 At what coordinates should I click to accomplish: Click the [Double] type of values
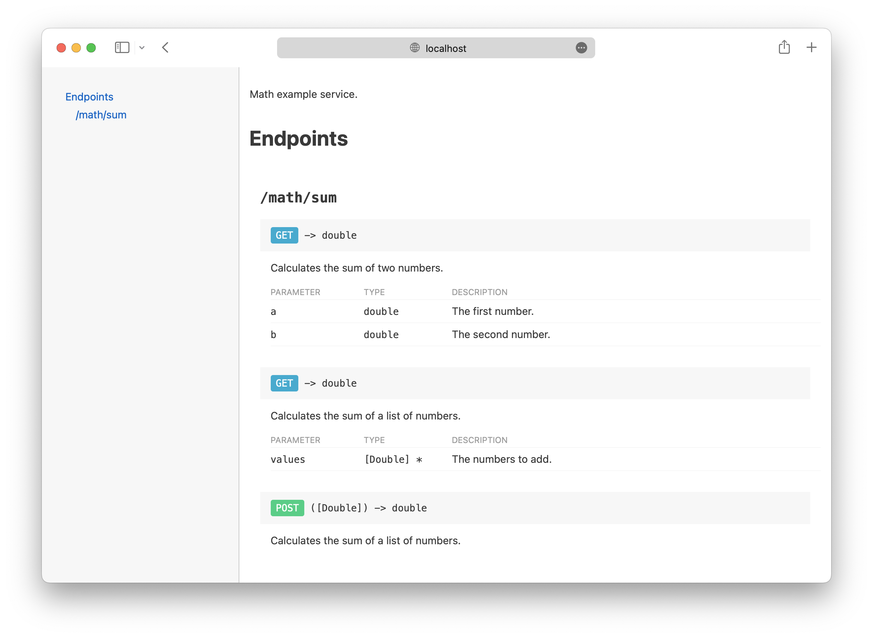pyautogui.click(x=387, y=459)
